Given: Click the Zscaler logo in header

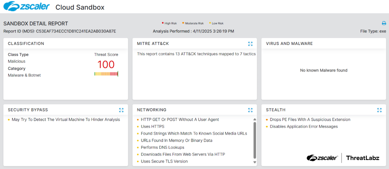Looking at the screenshot, I should [26, 6].
